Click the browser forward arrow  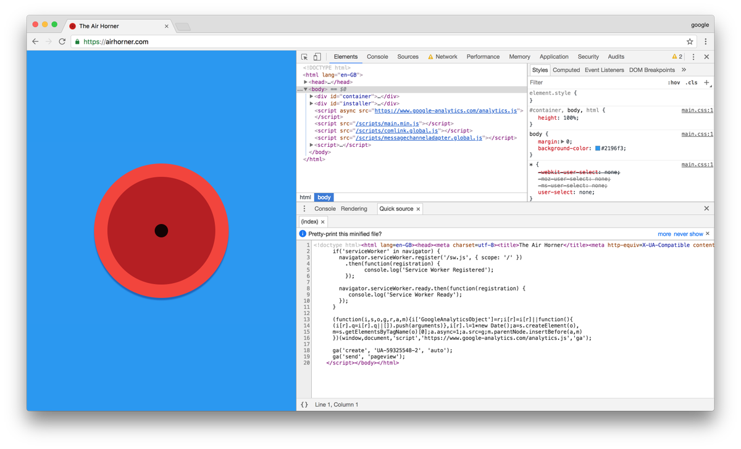click(49, 41)
